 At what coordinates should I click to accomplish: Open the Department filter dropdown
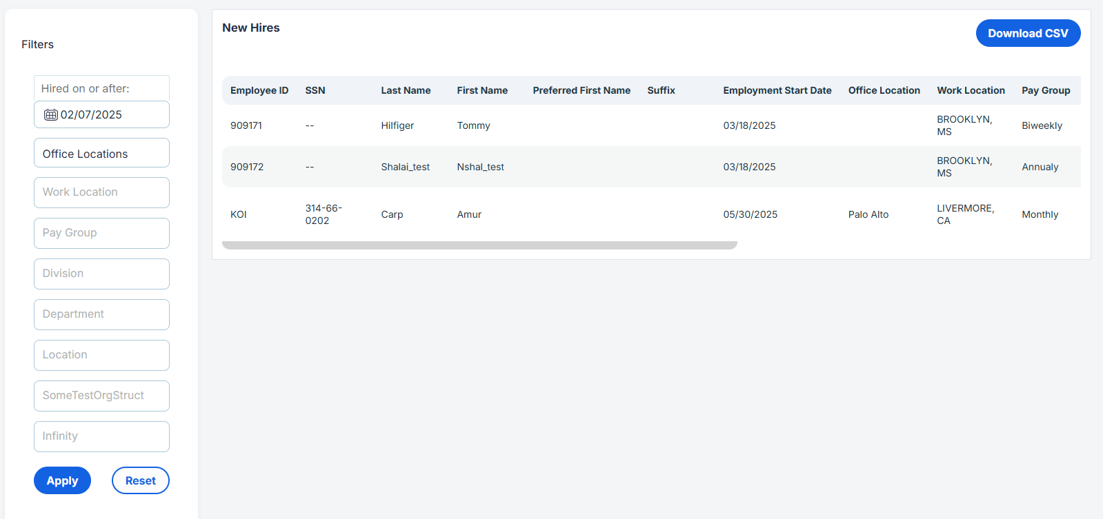pyautogui.click(x=101, y=314)
